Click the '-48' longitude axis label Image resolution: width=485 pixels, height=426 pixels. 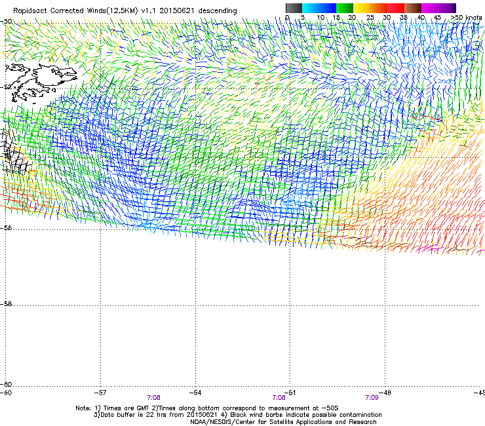click(385, 393)
